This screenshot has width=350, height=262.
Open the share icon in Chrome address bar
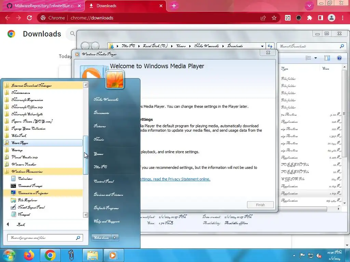(263, 18)
